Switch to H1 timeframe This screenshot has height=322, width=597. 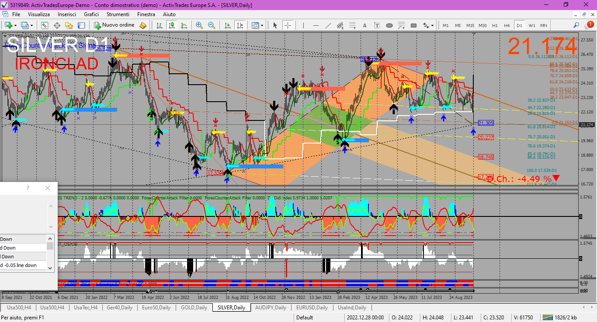(495, 25)
